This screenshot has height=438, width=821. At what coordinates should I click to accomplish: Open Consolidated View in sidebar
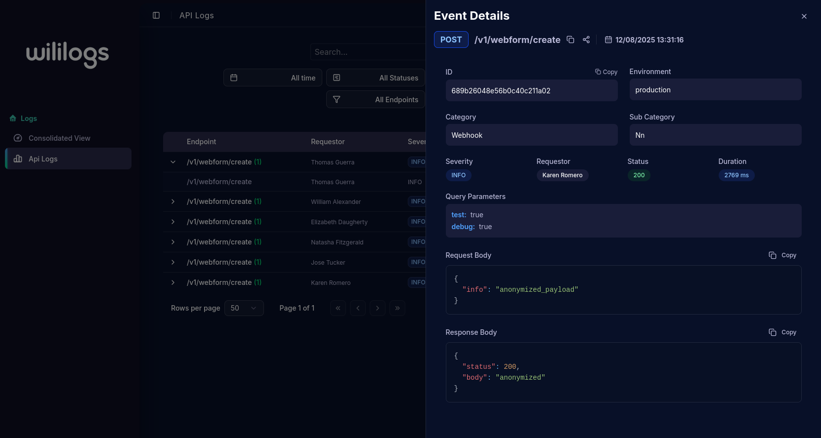click(x=59, y=138)
